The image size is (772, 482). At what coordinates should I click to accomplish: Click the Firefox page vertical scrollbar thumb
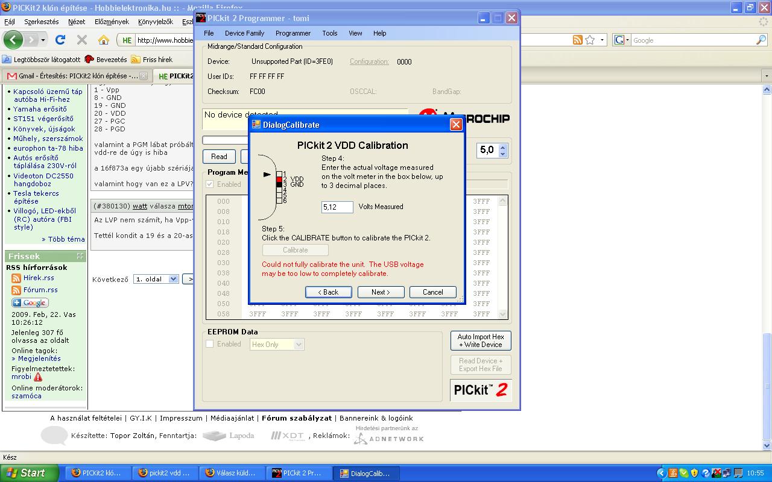coord(767,386)
